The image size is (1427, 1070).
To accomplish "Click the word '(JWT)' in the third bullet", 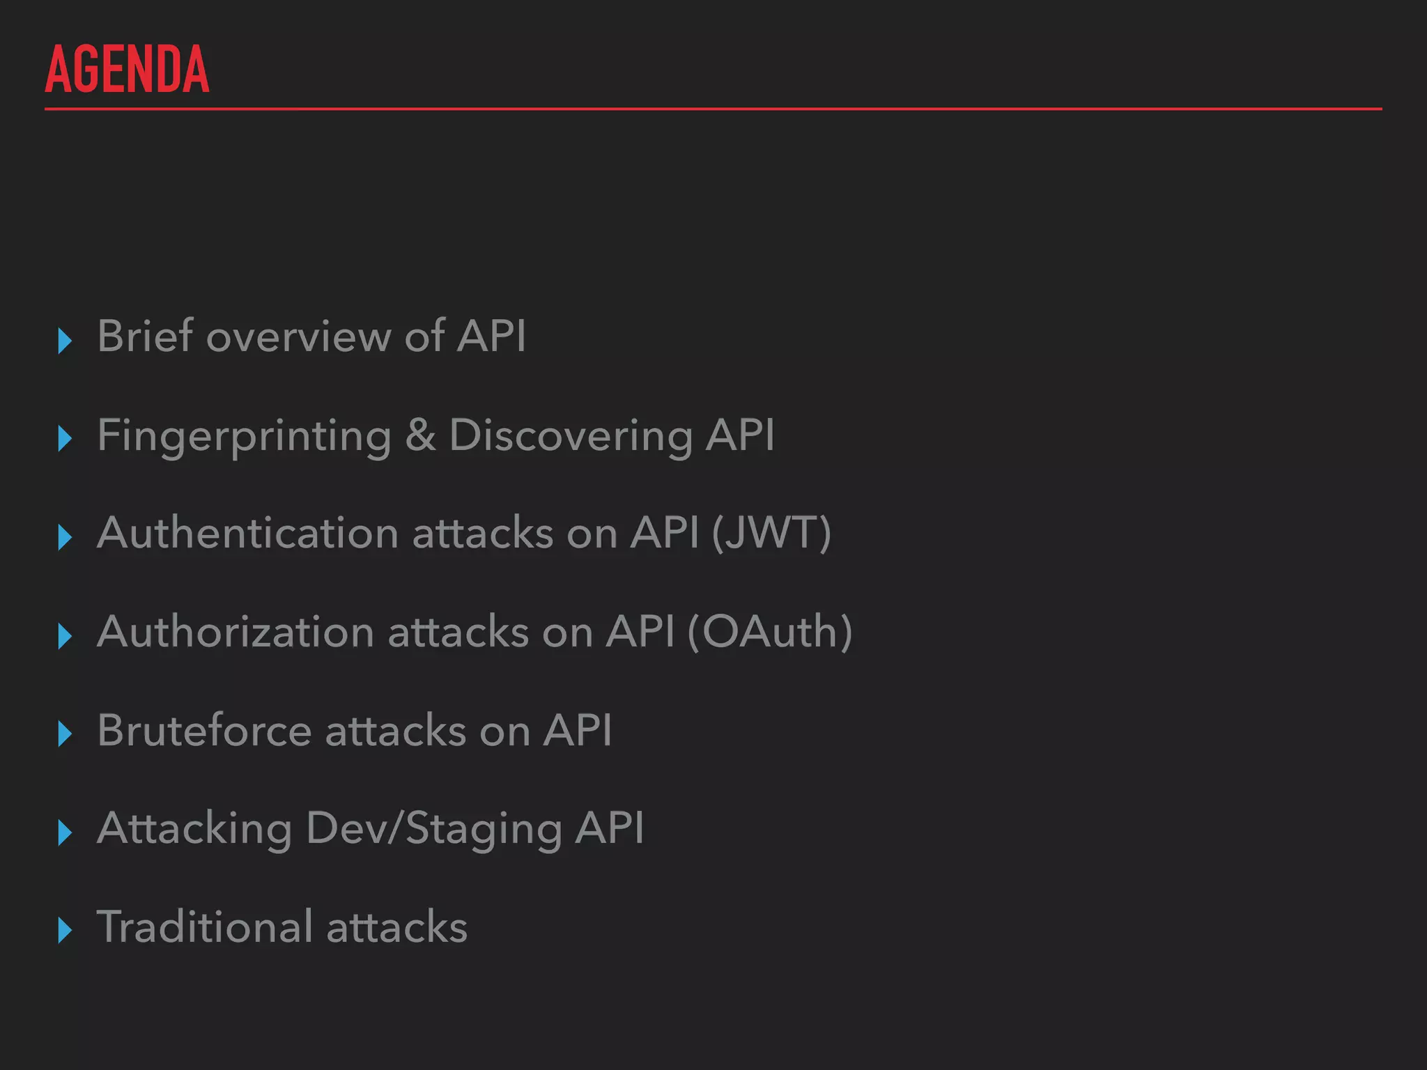I will pos(771,534).
